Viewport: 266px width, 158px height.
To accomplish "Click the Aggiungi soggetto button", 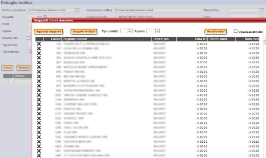I will click(x=48, y=32).
